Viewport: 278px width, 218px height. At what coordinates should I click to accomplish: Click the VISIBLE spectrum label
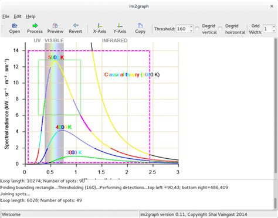54,40
